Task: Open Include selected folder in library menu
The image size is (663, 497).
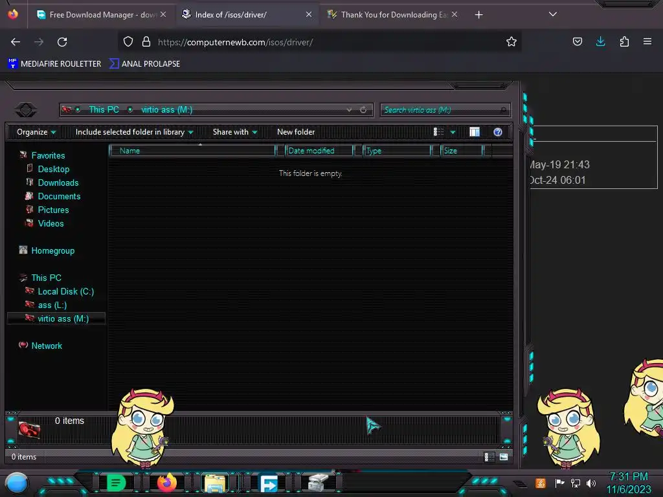Action: pos(135,132)
